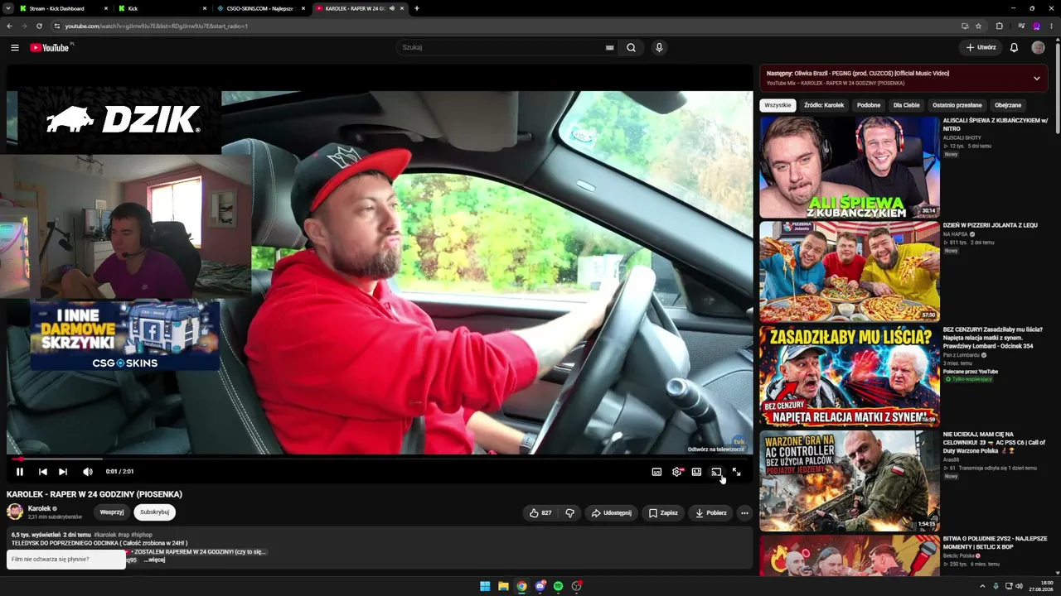Open the YouTube guide hamburger menu
The height and width of the screenshot is (596, 1061).
15,48
